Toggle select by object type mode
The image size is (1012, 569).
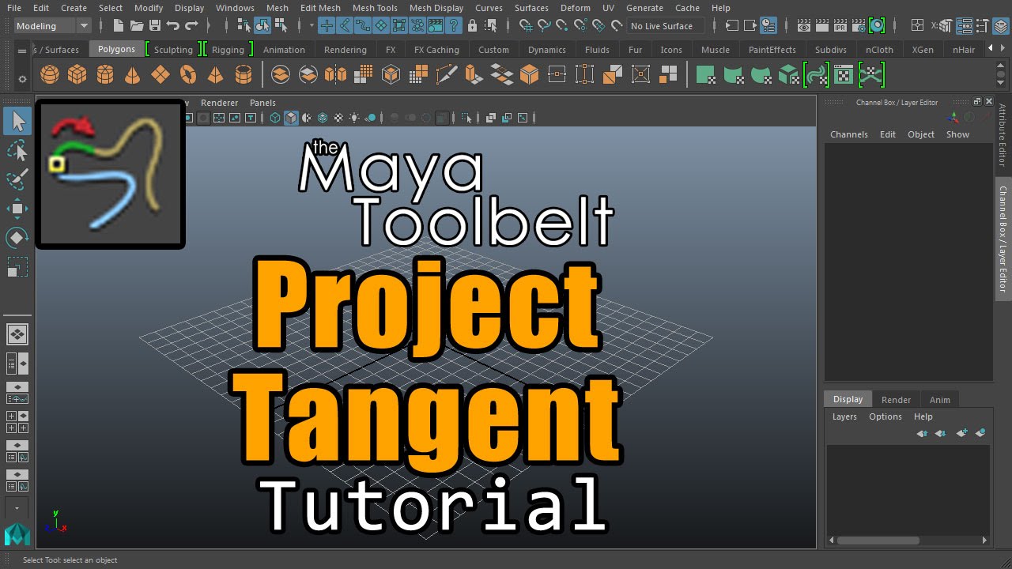(x=262, y=26)
